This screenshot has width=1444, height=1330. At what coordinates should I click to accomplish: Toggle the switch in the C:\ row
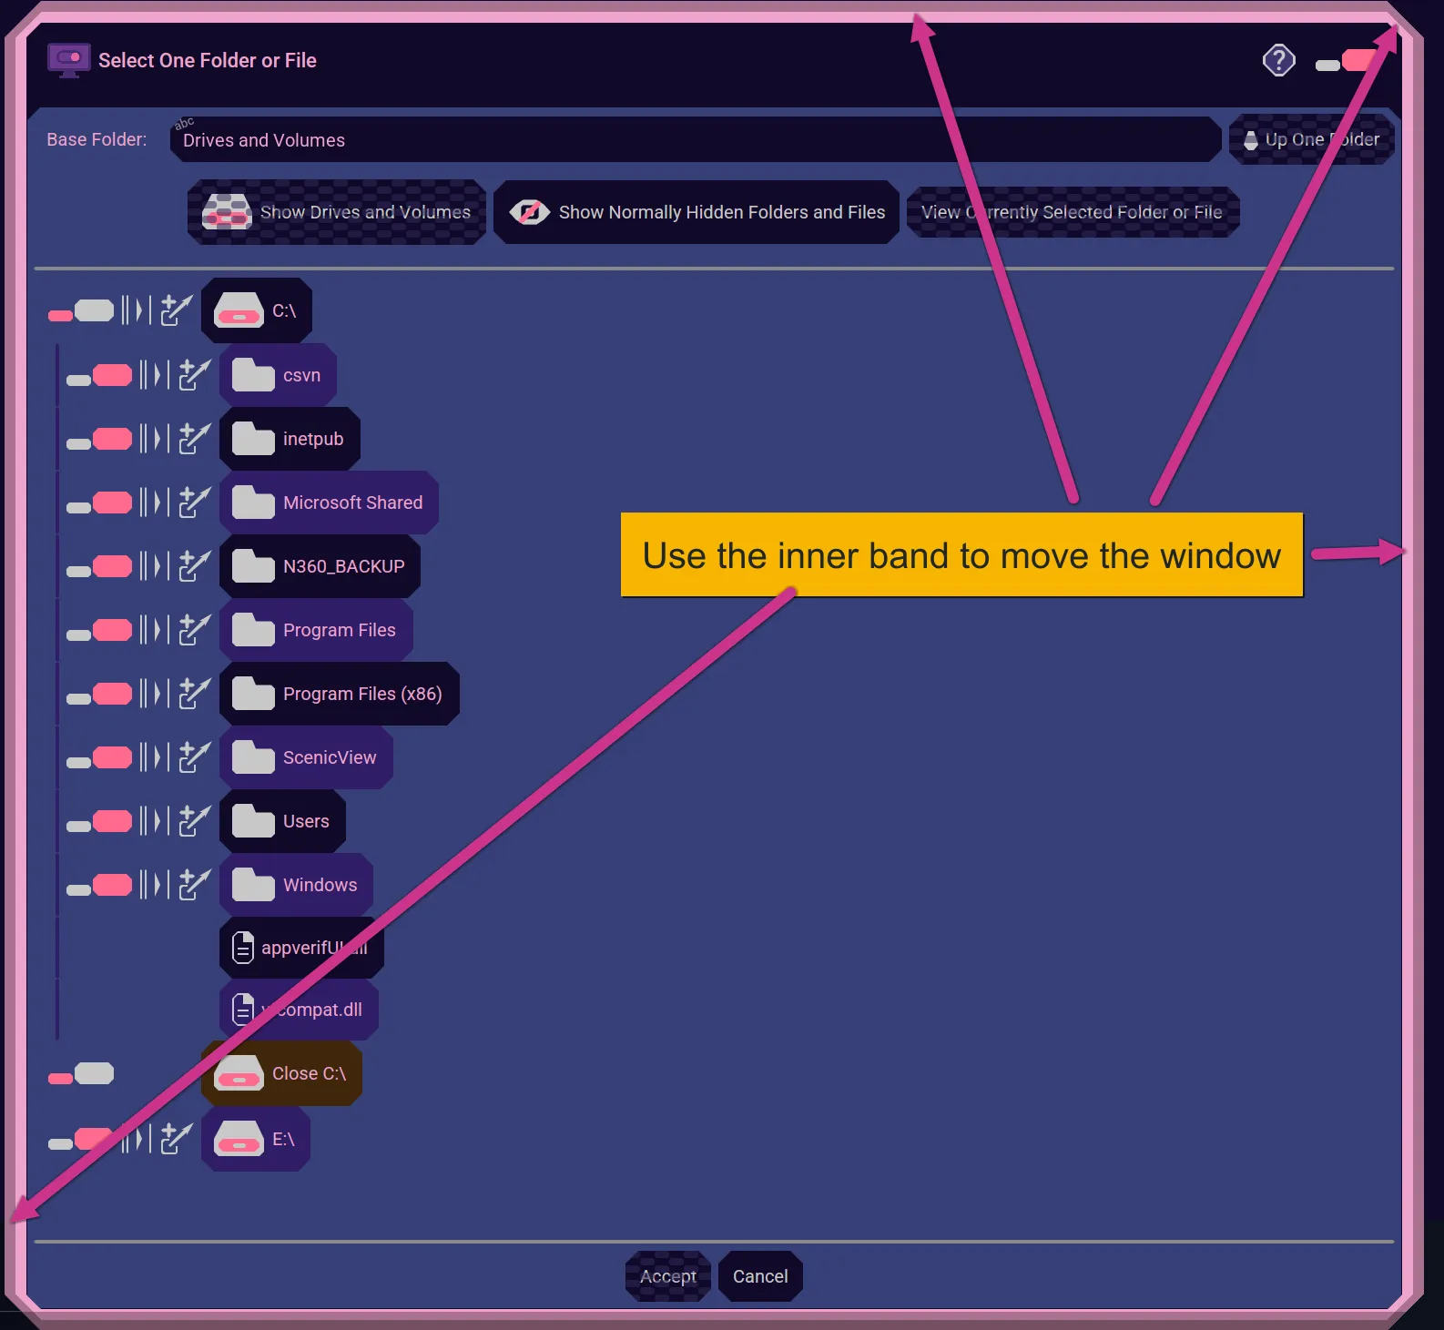(81, 311)
